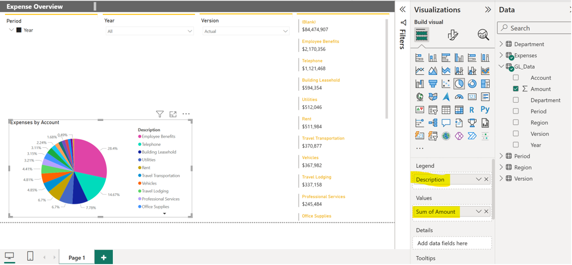Click the Employee Benefits pink legend swatch

140,137
